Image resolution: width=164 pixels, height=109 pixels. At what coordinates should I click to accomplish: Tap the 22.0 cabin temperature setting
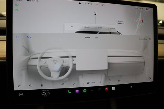tap(46, 93)
